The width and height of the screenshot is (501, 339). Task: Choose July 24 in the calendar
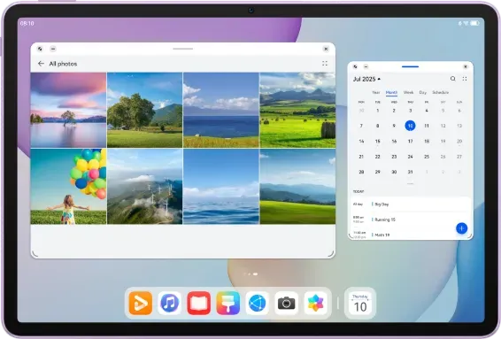[410, 157]
